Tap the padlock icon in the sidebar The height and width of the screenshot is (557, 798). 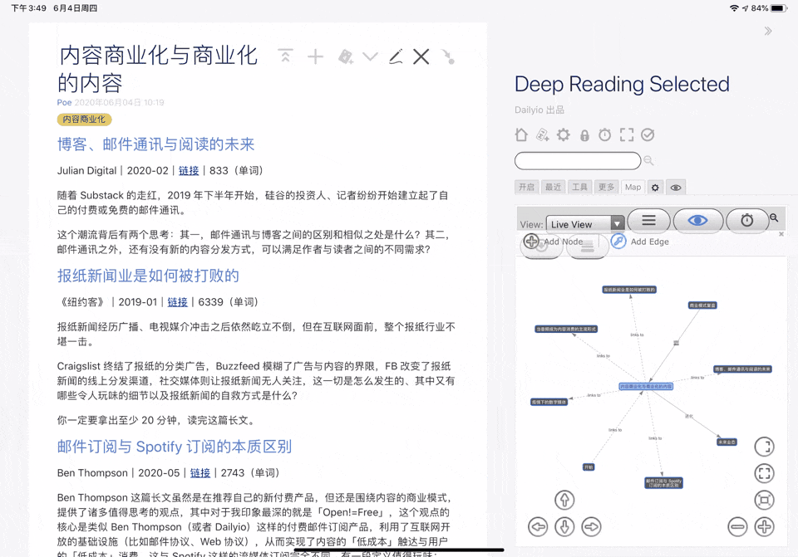pos(584,135)
